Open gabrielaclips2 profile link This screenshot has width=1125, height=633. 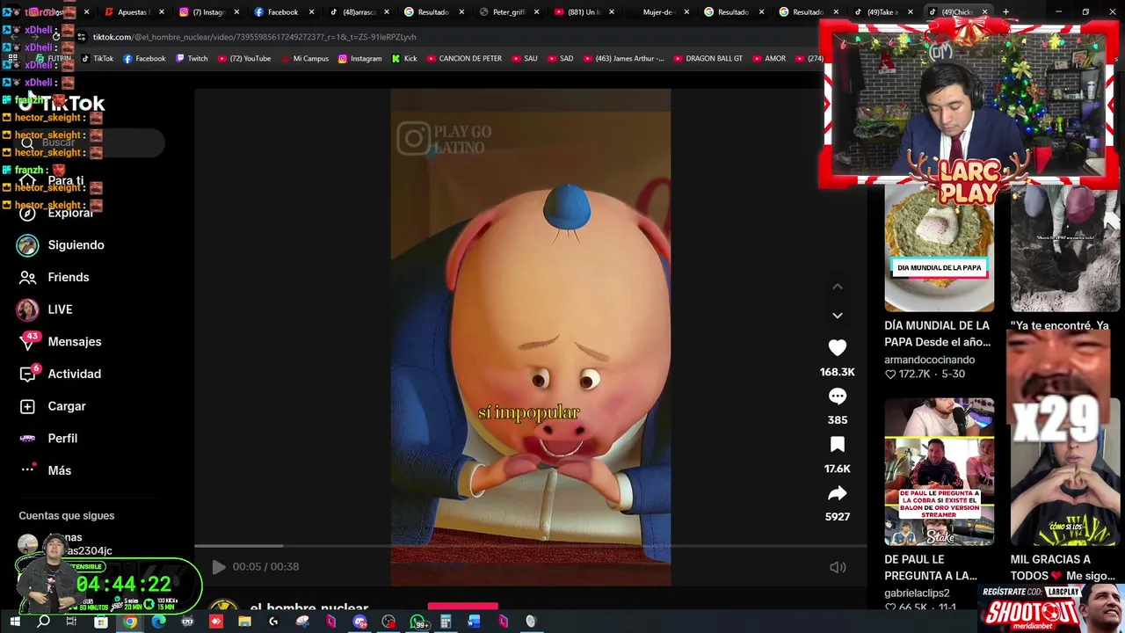click(x=917, y=593)
